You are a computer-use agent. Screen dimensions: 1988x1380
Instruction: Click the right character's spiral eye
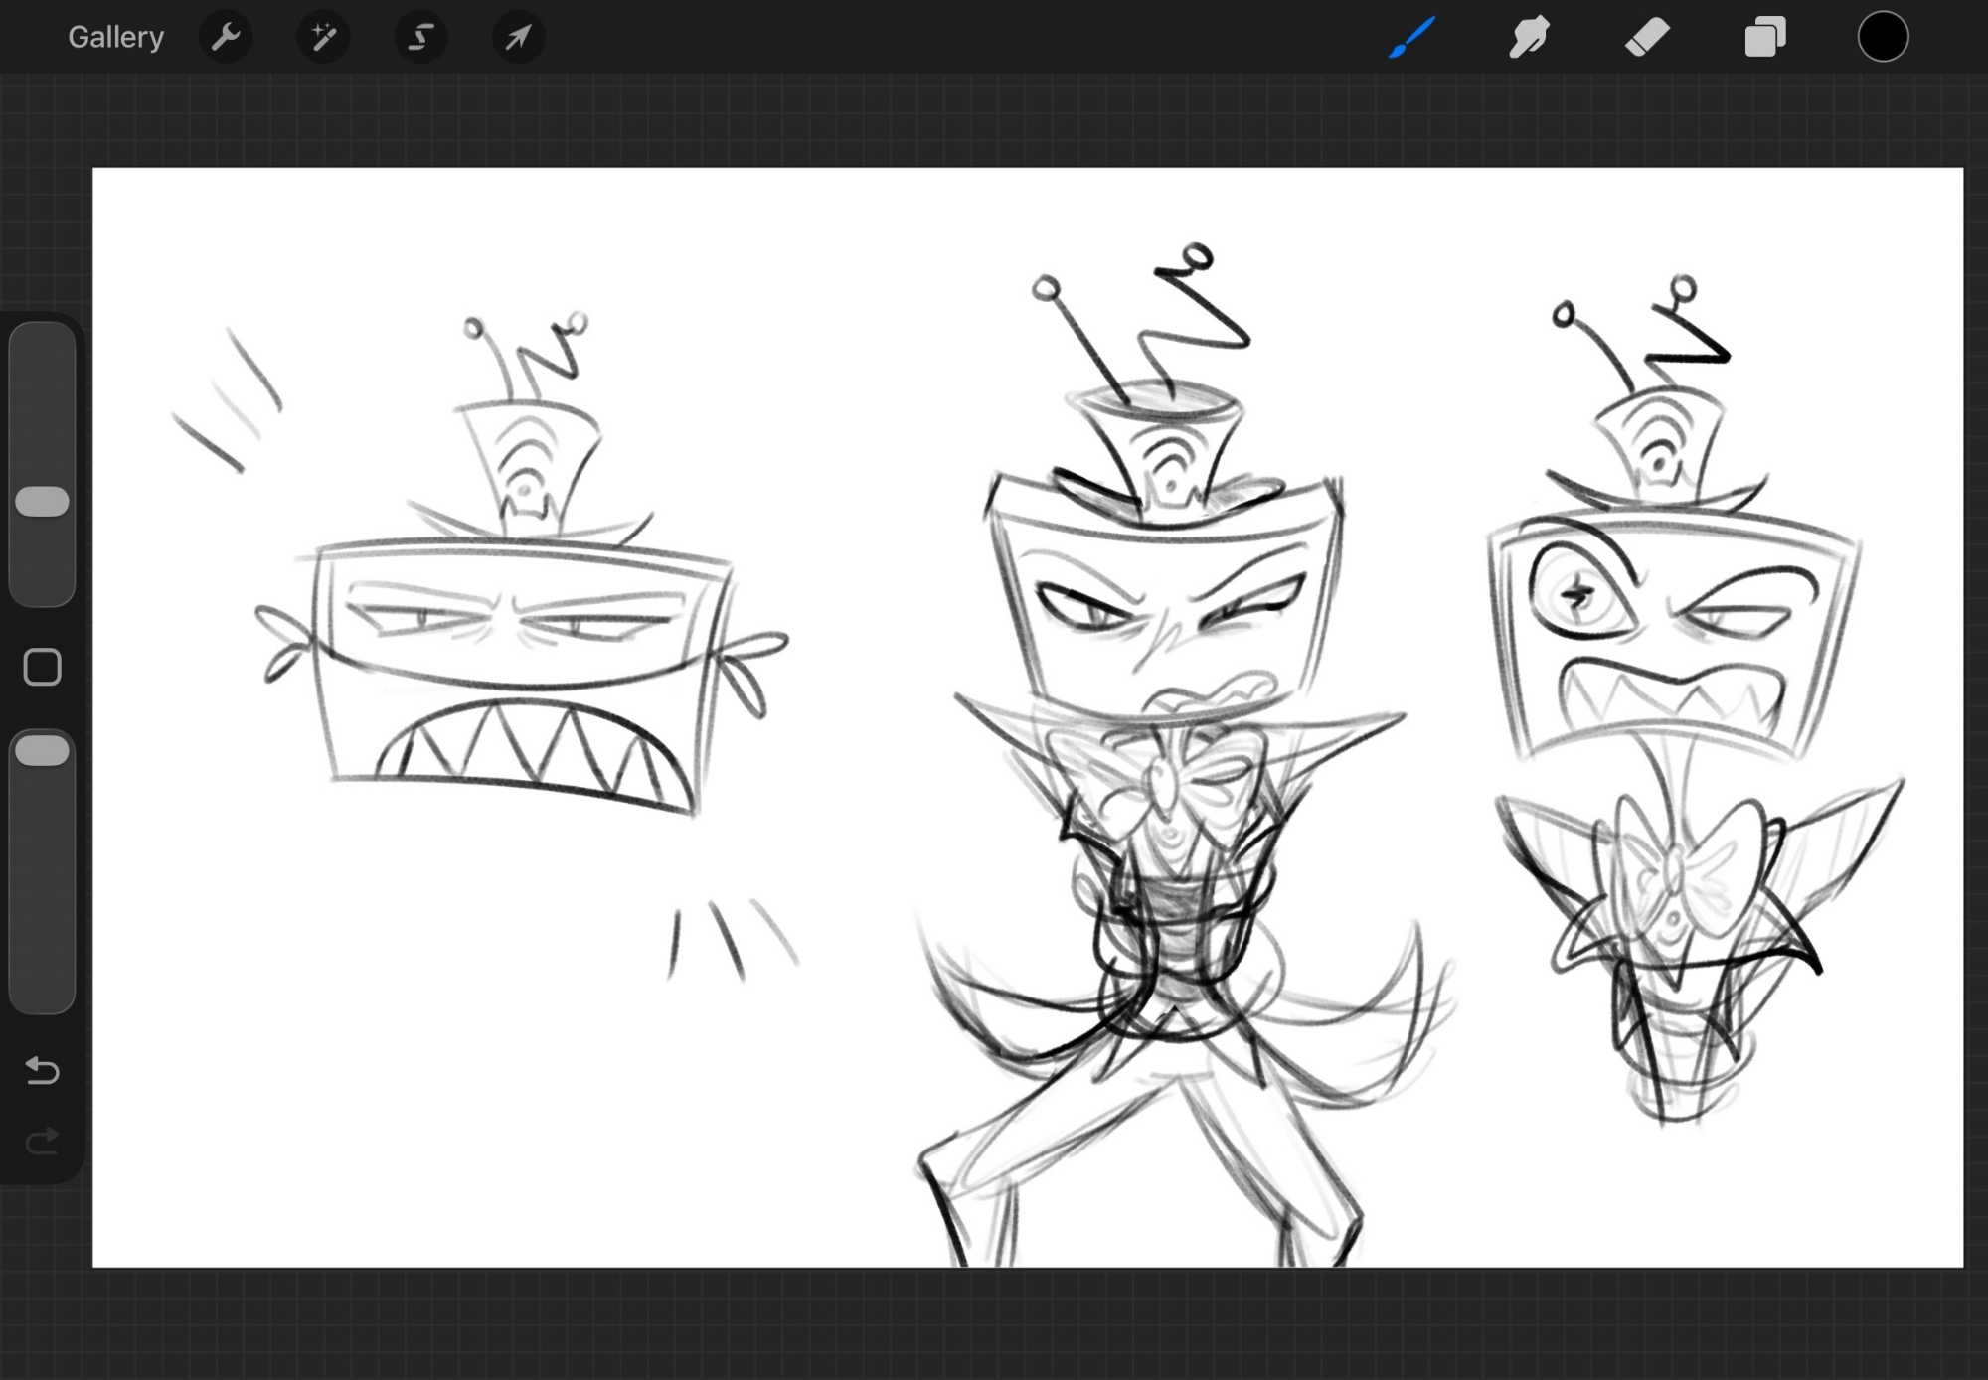click(1577, 594)
